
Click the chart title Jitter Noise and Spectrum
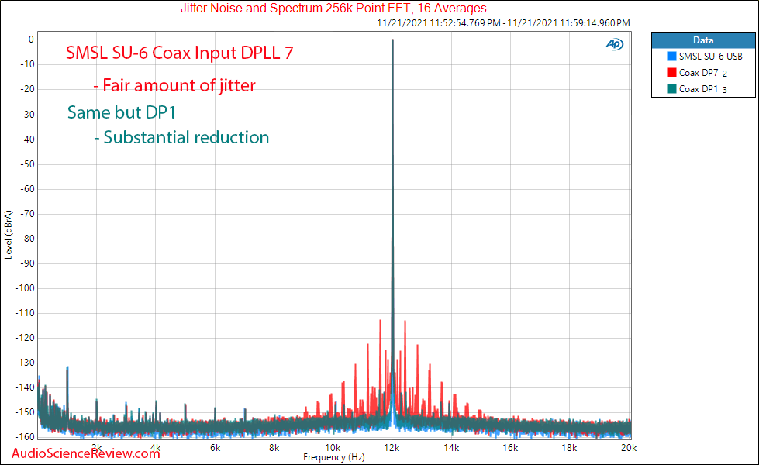click(333, 9)
